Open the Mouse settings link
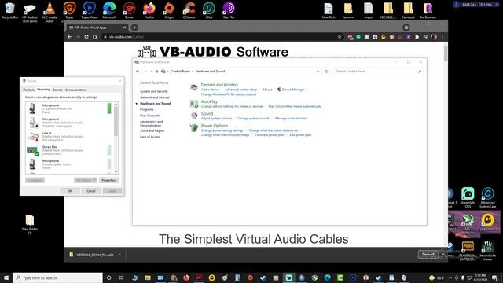 tap(267, 90)
